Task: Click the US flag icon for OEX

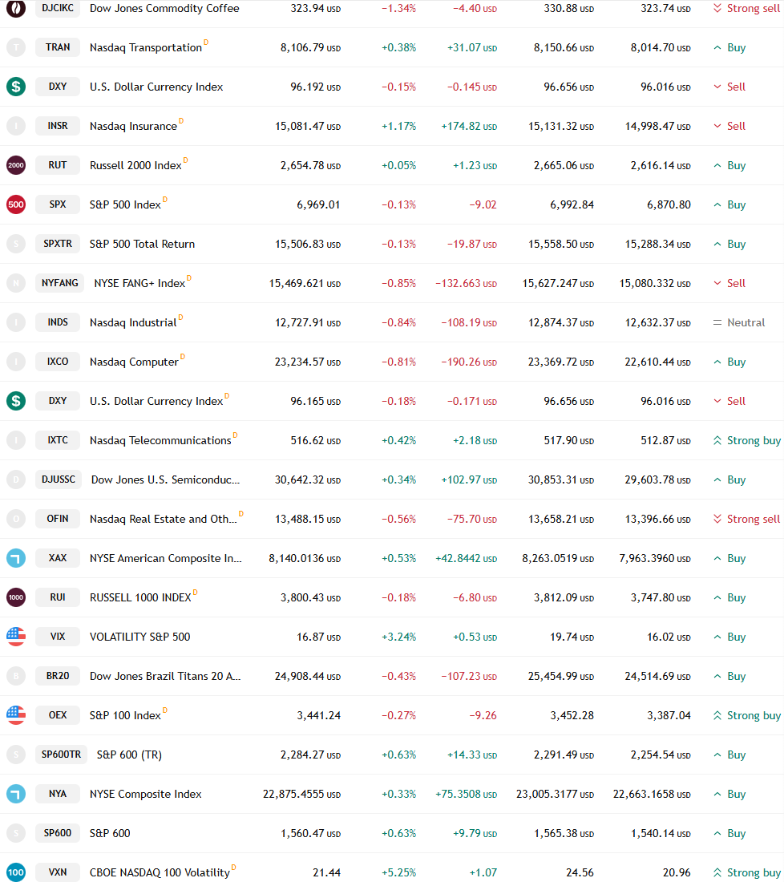Action: coord(16,715)
